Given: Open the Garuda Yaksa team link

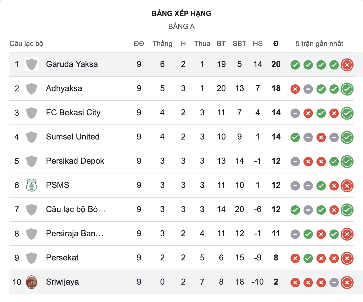Looking at the screenshot, I should click(72, 64).
